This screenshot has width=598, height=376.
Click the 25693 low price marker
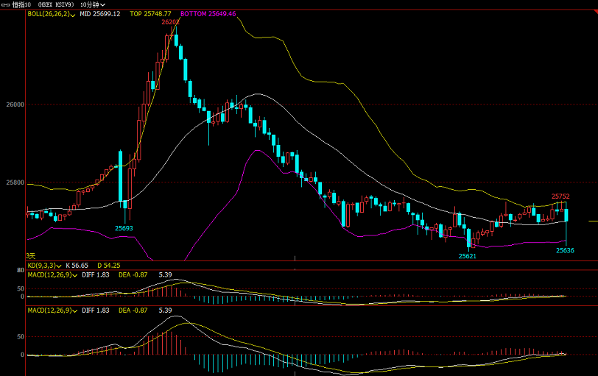tap(124, 228)
